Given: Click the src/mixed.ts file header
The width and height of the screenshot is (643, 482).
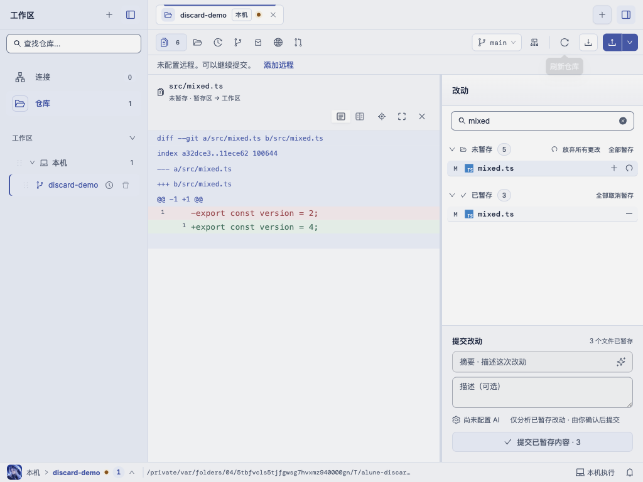Looking at the screenshot, I should point(196,86).
